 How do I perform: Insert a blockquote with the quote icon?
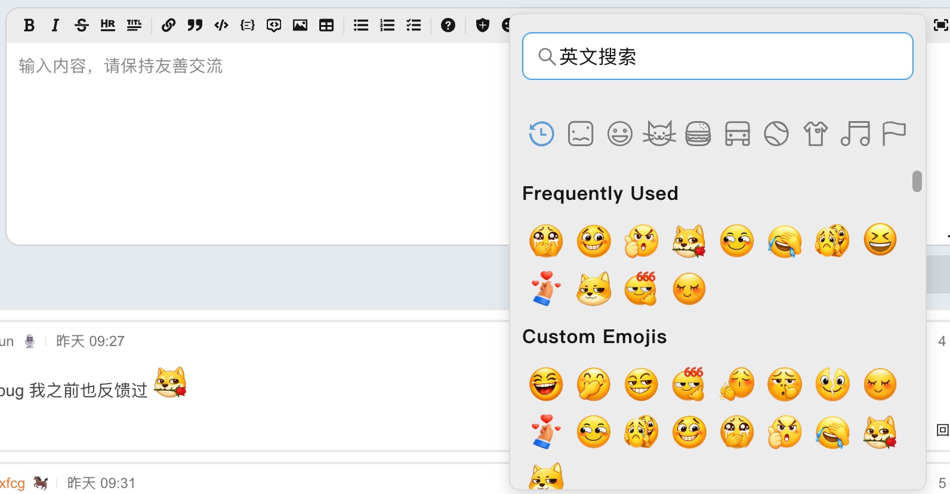195,25
